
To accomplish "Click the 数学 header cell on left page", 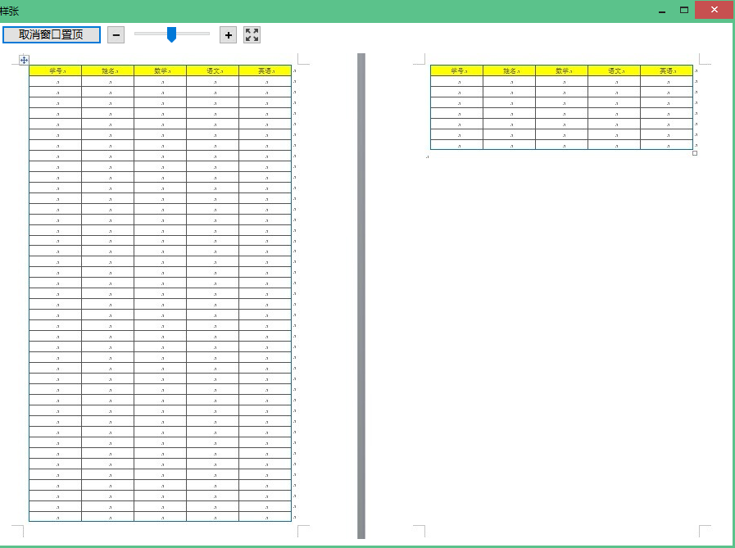I will point(161,70).
